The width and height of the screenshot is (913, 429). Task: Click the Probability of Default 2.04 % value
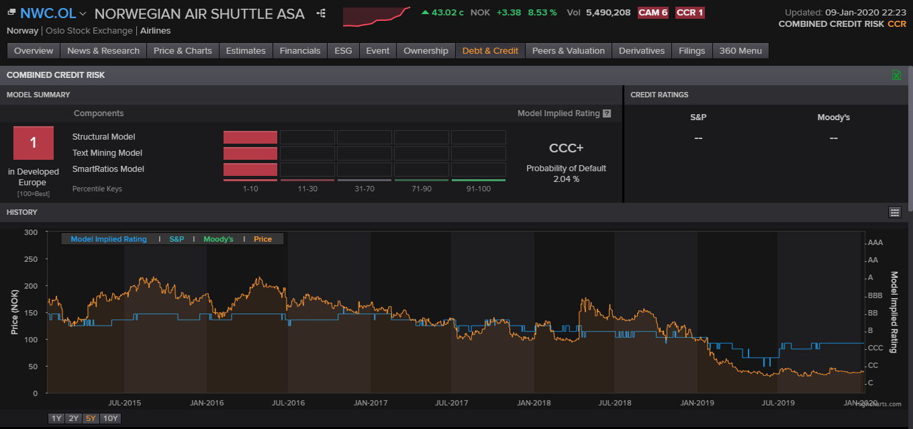[566, 179]
